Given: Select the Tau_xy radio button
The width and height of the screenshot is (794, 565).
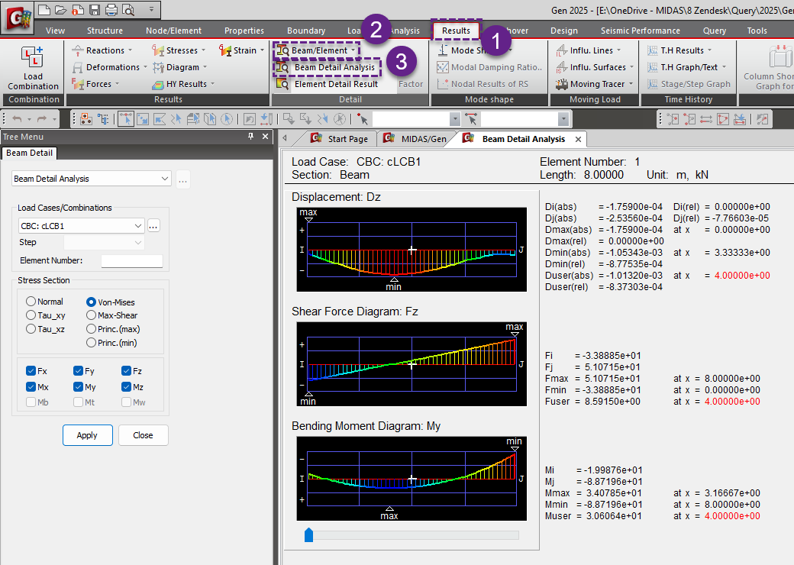Looking at the screenshot, I should coord(31,315).
